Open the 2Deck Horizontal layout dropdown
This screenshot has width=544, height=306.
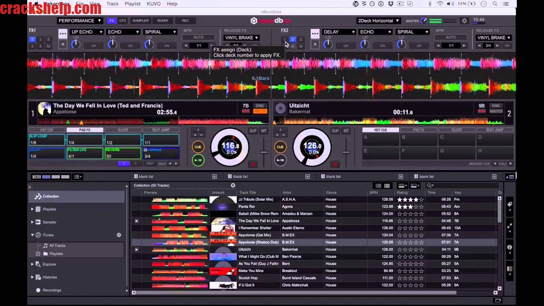coord(379,20)
